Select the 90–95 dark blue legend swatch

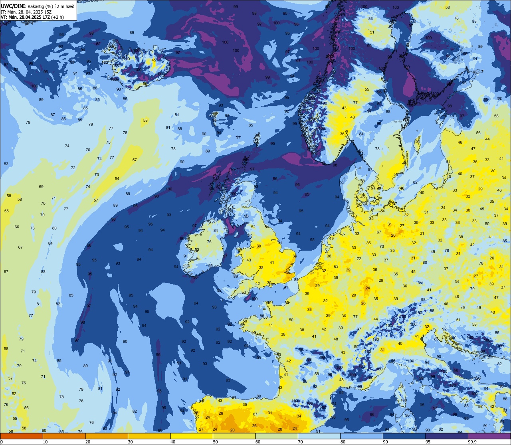[x=404, y=436]
